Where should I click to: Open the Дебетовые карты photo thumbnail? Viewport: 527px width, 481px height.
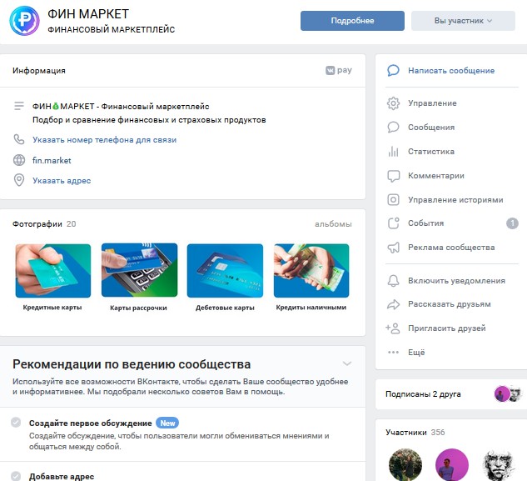click(225, 271)
